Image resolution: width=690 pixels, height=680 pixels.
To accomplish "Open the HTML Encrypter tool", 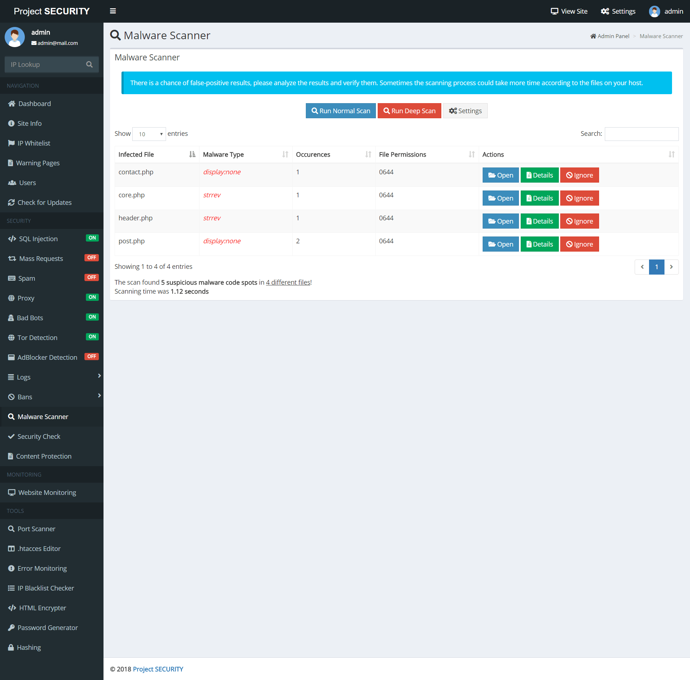I will (42, 608).
